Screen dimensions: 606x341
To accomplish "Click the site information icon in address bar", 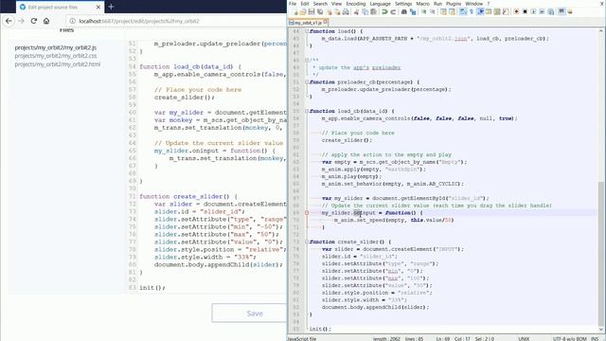I will [x=72, y=21].
